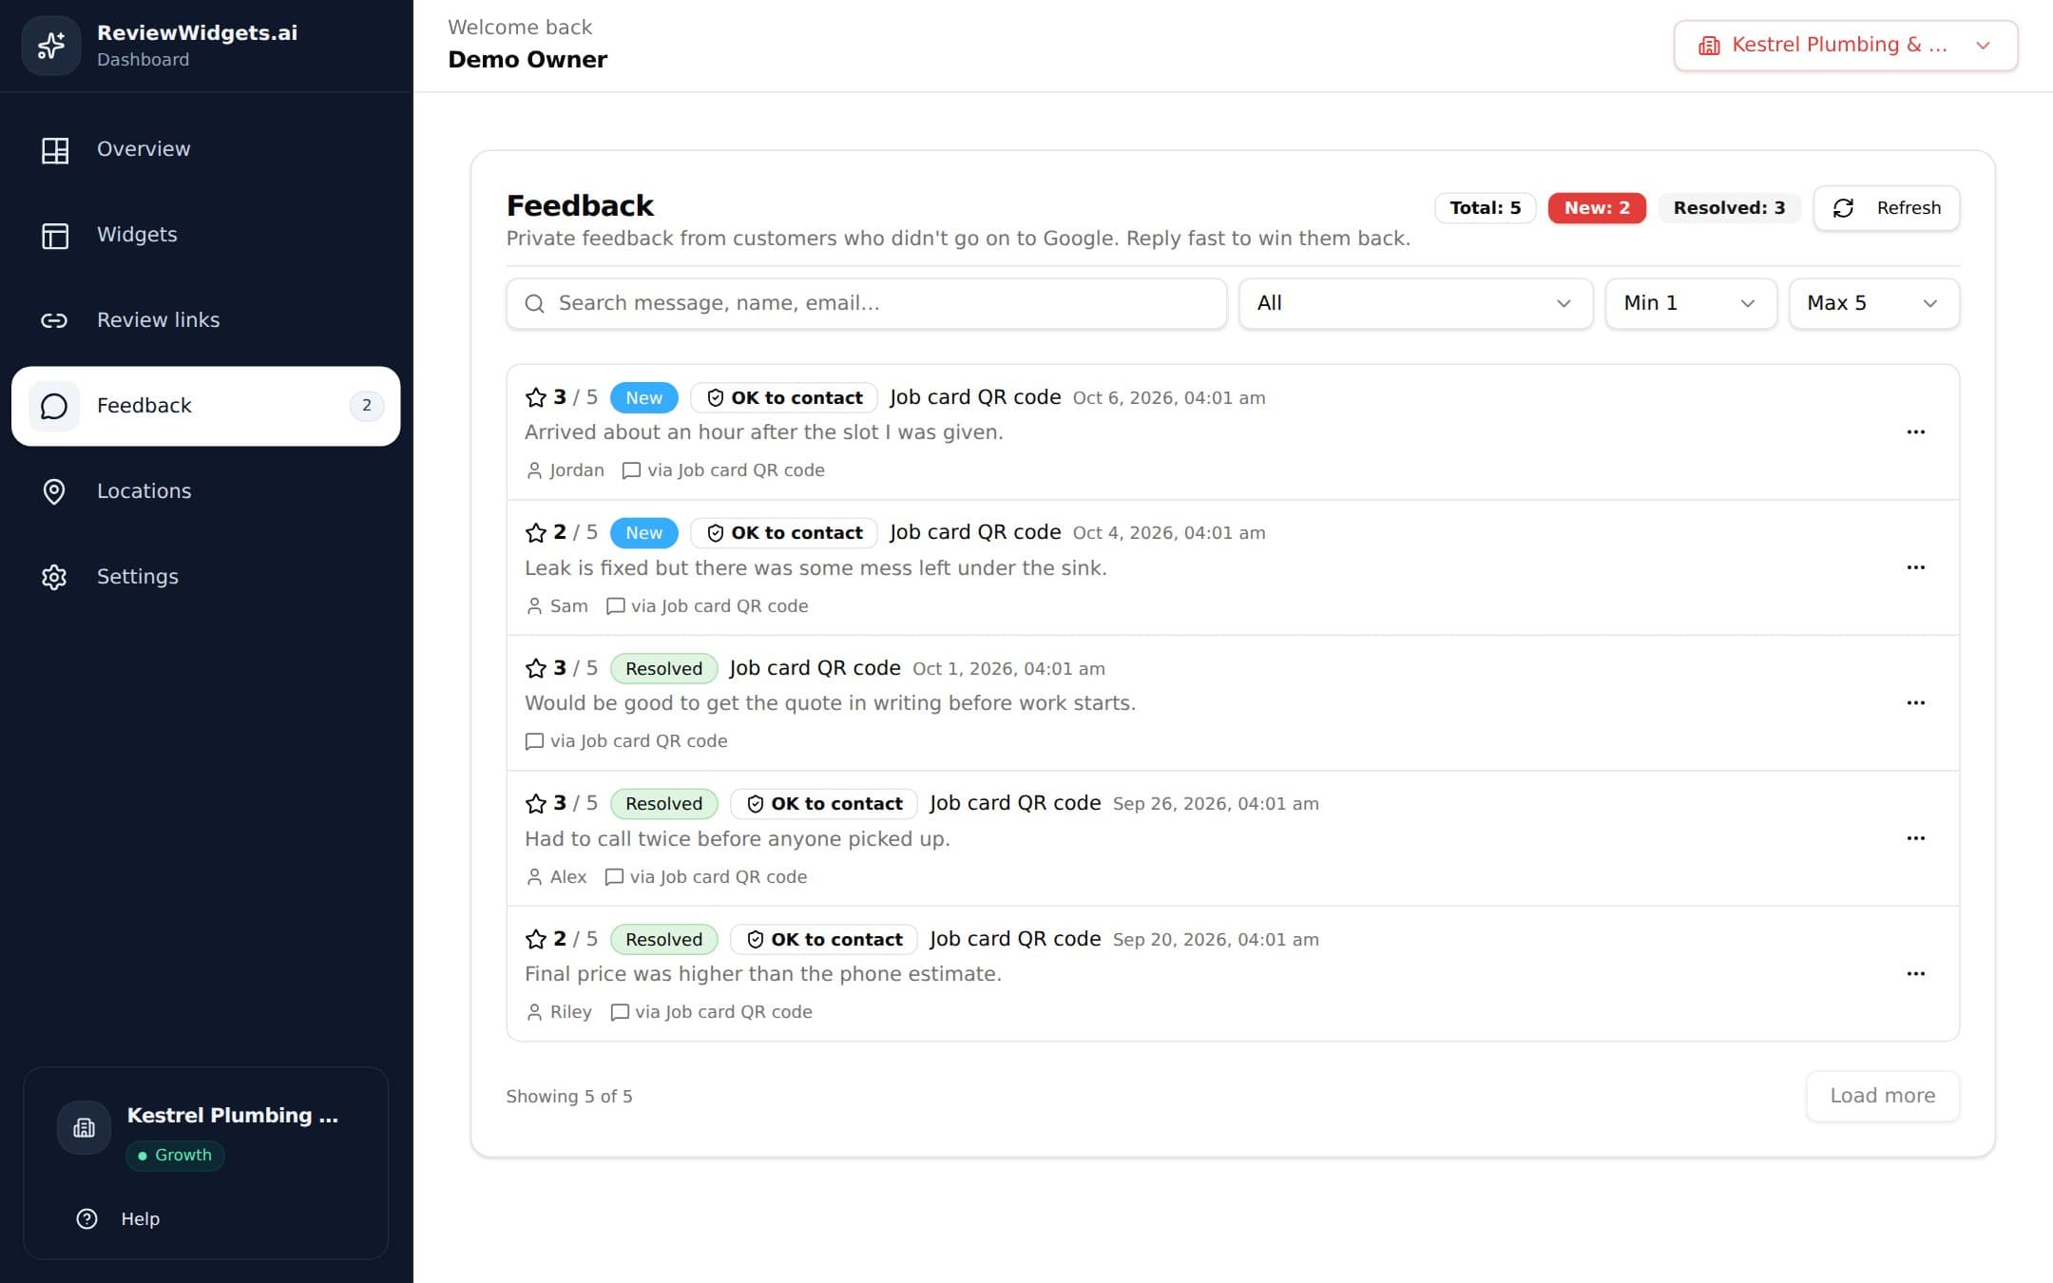Open the Kestrel Plumbing business selector dropdown

1846,46
